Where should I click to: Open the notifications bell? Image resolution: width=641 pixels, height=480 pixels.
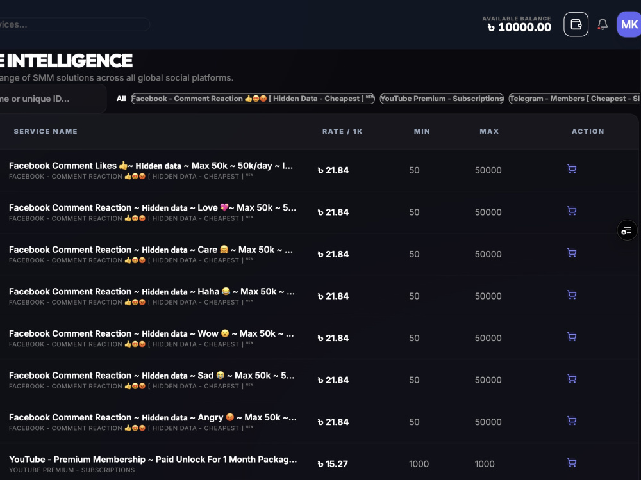pos(602,24)
